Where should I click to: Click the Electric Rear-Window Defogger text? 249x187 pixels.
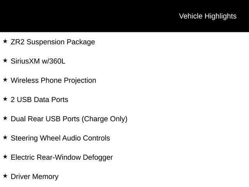(61, 157)
